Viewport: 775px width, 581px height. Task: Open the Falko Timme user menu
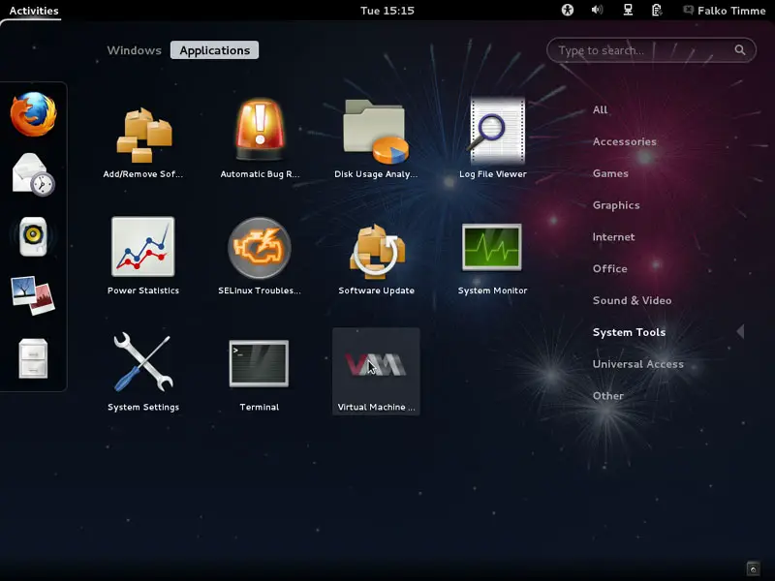coord(726,11)
